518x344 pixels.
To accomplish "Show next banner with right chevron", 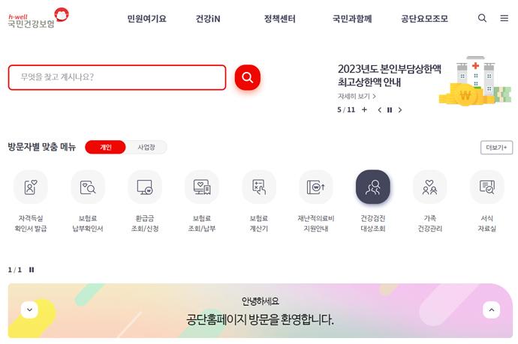I will (400, 110).
